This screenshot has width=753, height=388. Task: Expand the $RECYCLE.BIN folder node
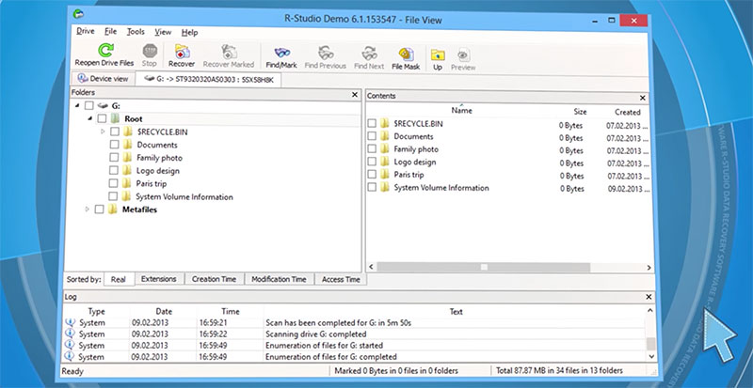103,132
